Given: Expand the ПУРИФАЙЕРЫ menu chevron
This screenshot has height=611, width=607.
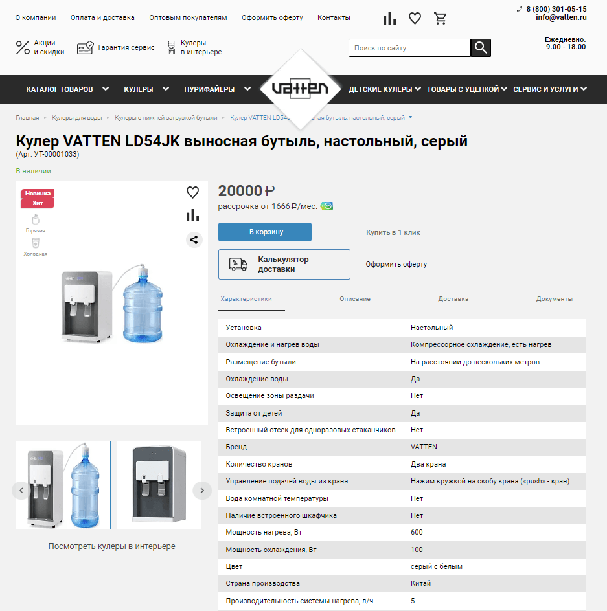Looking at the screenshot, I should 247,89.
